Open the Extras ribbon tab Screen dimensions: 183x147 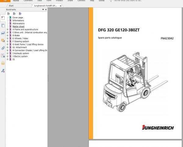(x=102, y=1)
